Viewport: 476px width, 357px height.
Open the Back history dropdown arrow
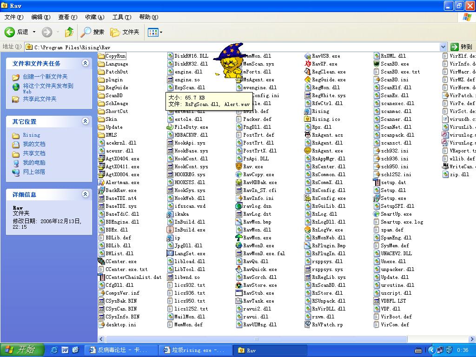34,32
